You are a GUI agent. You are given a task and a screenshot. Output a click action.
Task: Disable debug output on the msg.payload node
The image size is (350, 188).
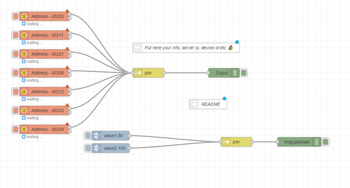(x=326, y=142)
